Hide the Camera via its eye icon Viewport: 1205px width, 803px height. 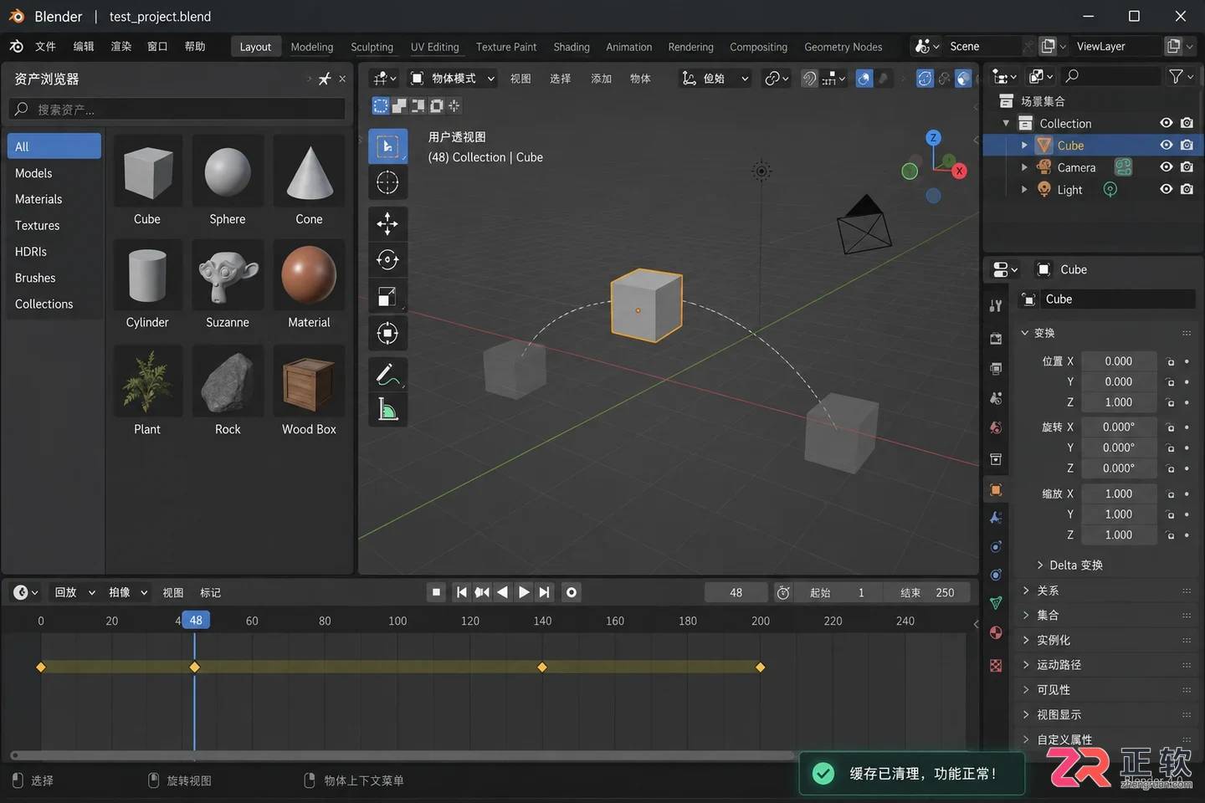(1166, 166)
